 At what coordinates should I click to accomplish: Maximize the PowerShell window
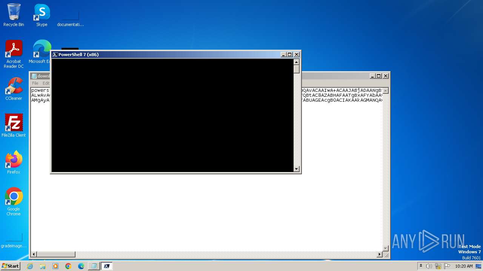click(x=290, y=55)
